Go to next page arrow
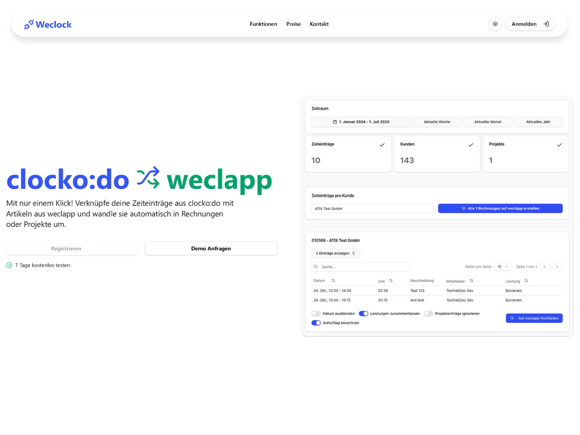The image size is (580, 435). (557, 267)
